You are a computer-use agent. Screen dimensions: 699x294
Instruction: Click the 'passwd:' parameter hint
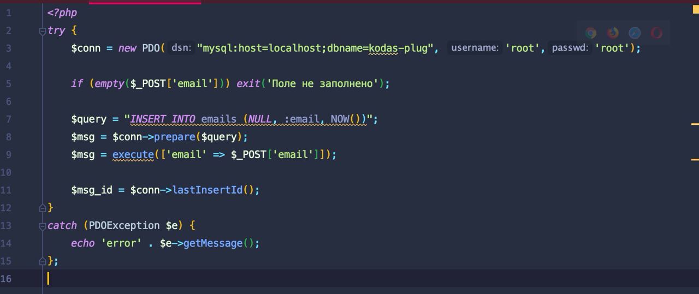(x=570, y=48)
